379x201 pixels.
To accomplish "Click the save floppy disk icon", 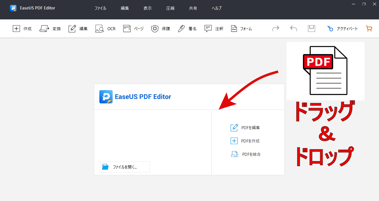I will [x=312, y=28].
